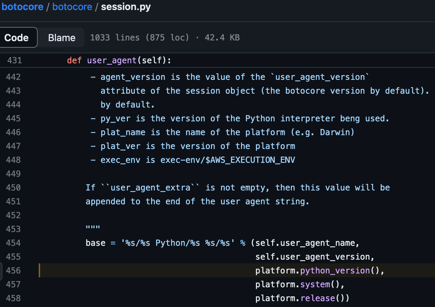Screen dimensions: 435x307
Task: Select line number 448
Action: (13, 160)
